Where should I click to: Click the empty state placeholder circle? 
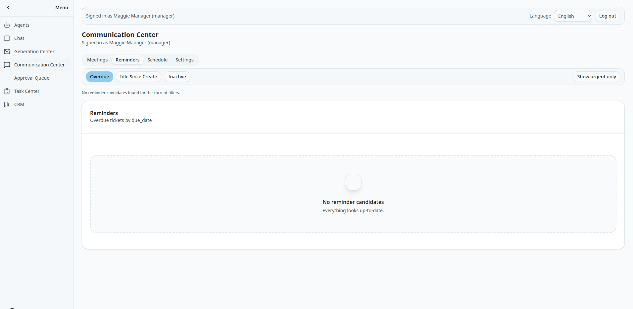click(x=353, y=182)
